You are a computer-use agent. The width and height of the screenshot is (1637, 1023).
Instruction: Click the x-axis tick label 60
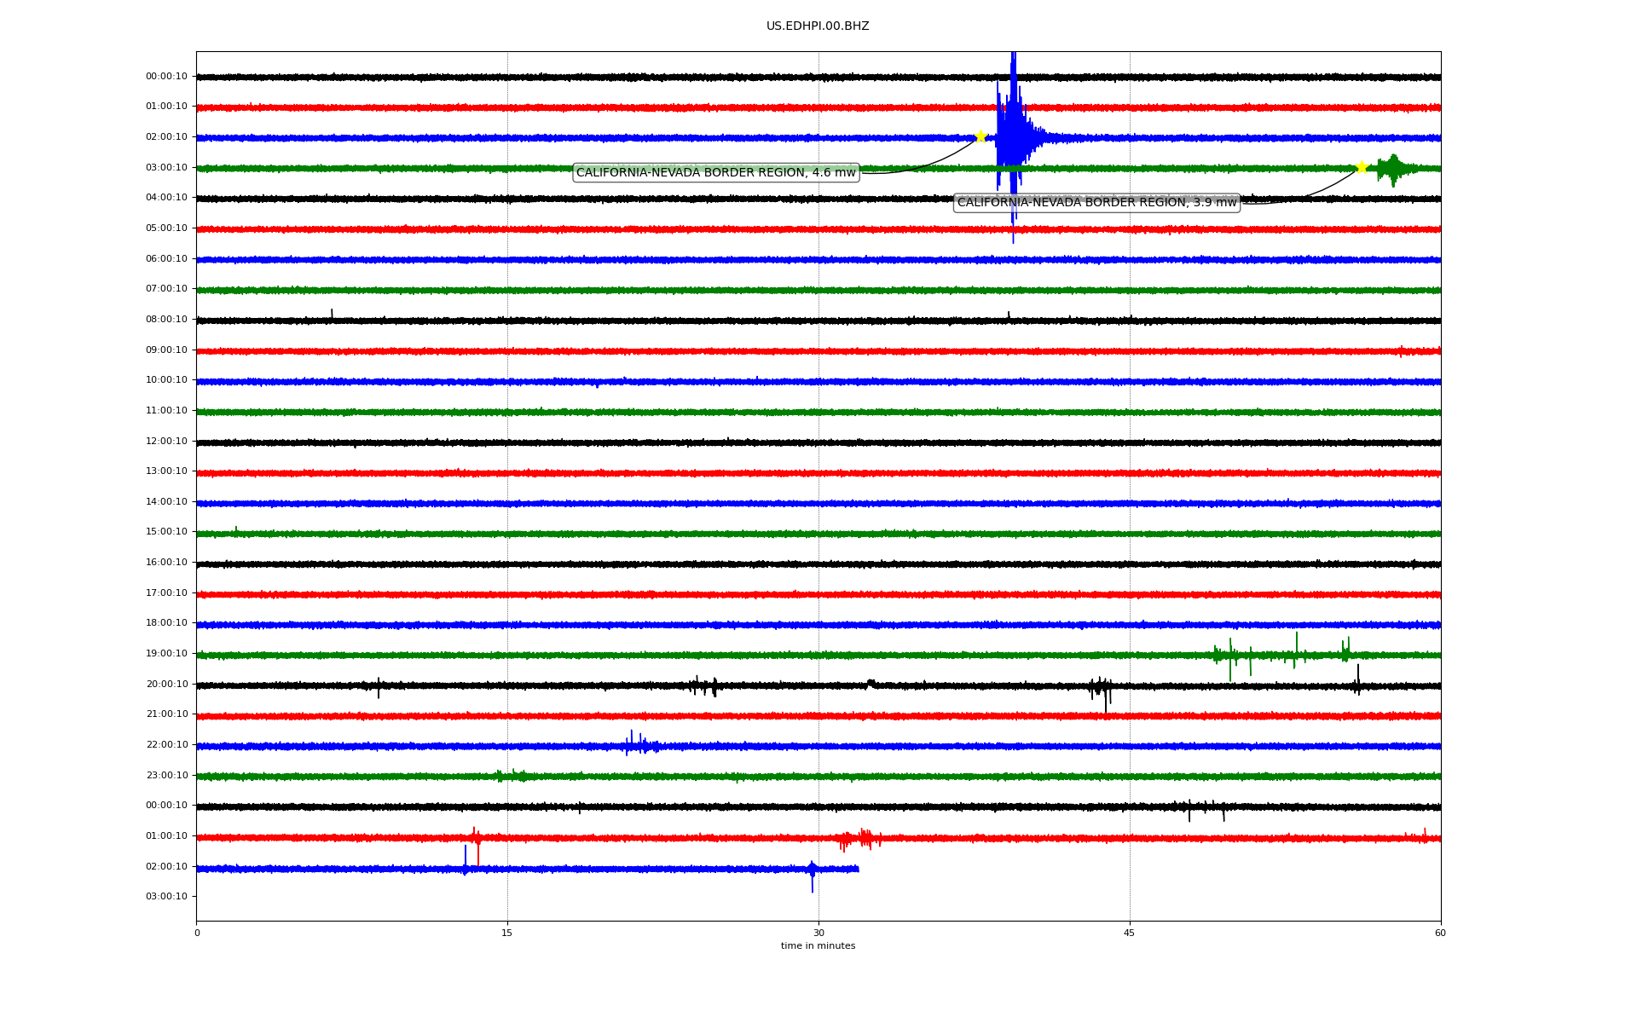point(1440,933)
